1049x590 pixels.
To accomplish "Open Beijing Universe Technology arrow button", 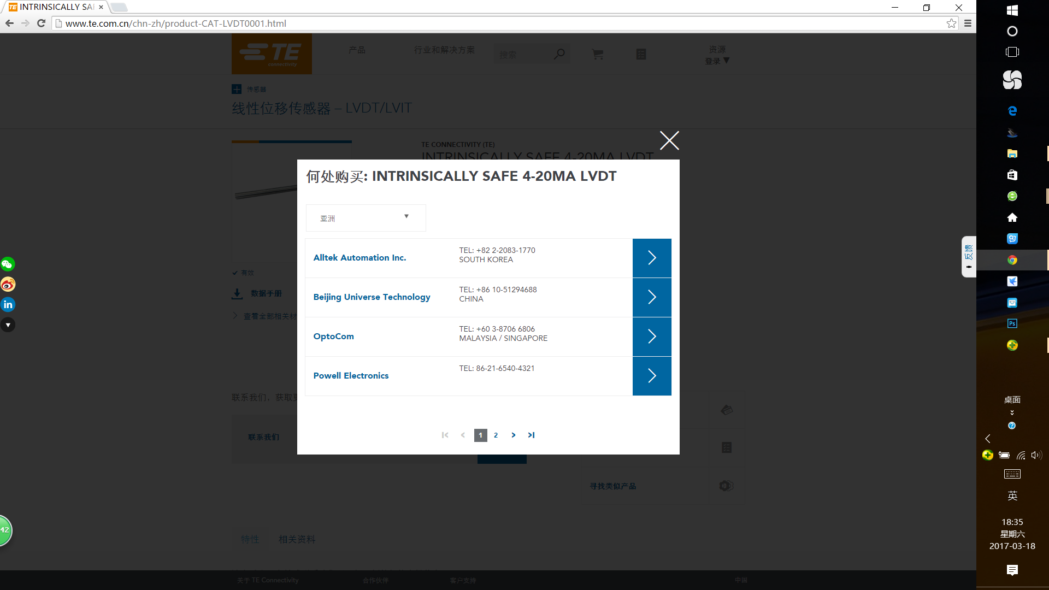I will click(652, 297).
